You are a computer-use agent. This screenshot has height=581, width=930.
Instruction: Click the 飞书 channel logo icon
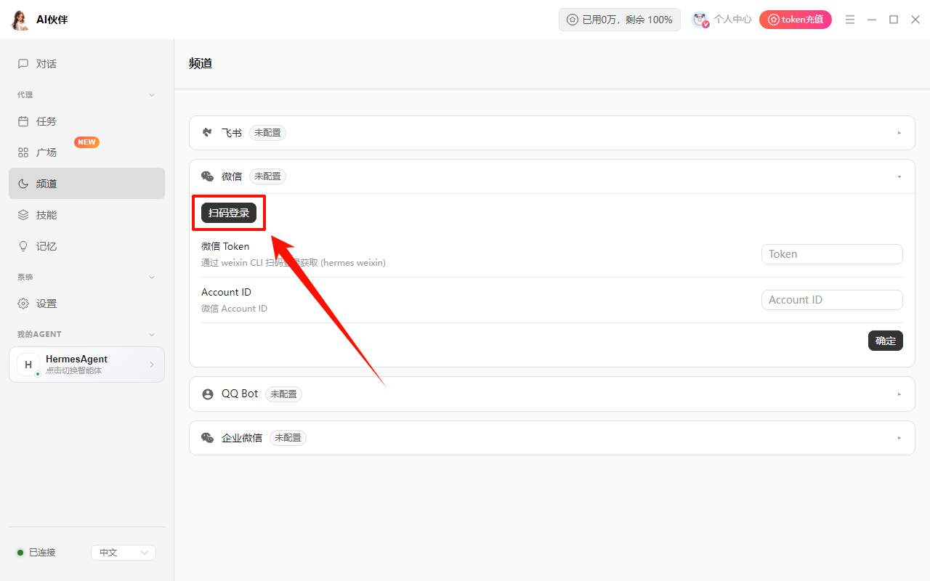click(x=207, y=133)
